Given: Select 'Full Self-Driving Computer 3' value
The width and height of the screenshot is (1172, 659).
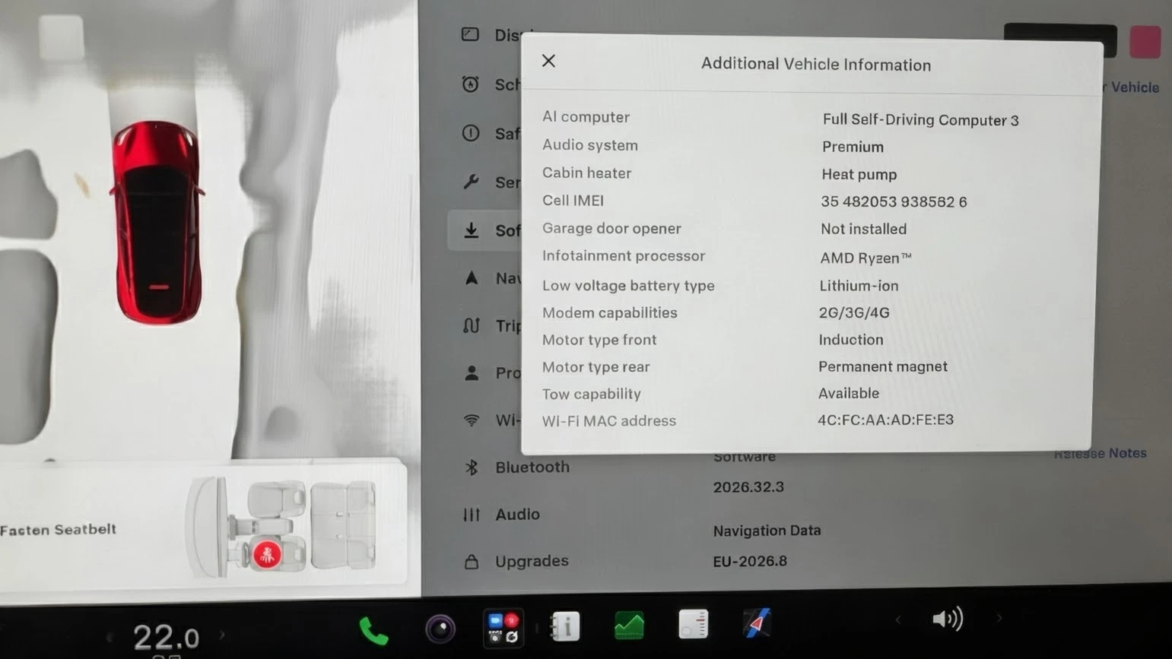Looking at the screenshot, I should [x=920, y=120].
